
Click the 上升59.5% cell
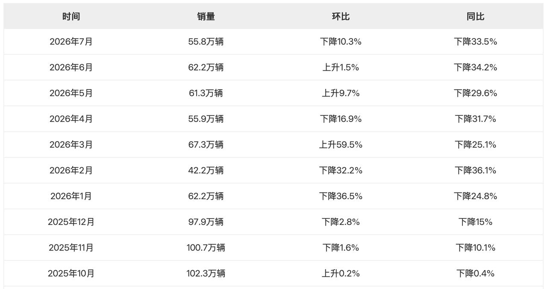coord(341,144)
